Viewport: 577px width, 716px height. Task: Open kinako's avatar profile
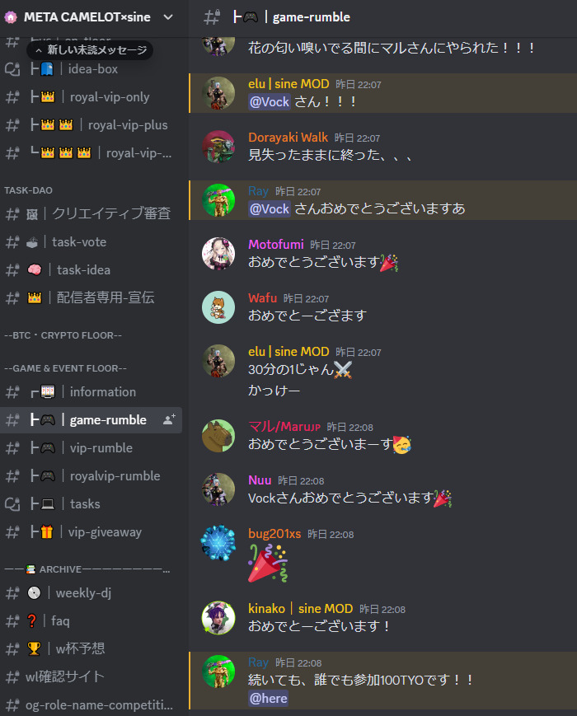tap(218, 618)
